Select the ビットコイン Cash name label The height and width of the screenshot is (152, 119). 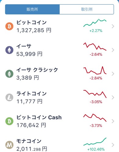[39, 117]
